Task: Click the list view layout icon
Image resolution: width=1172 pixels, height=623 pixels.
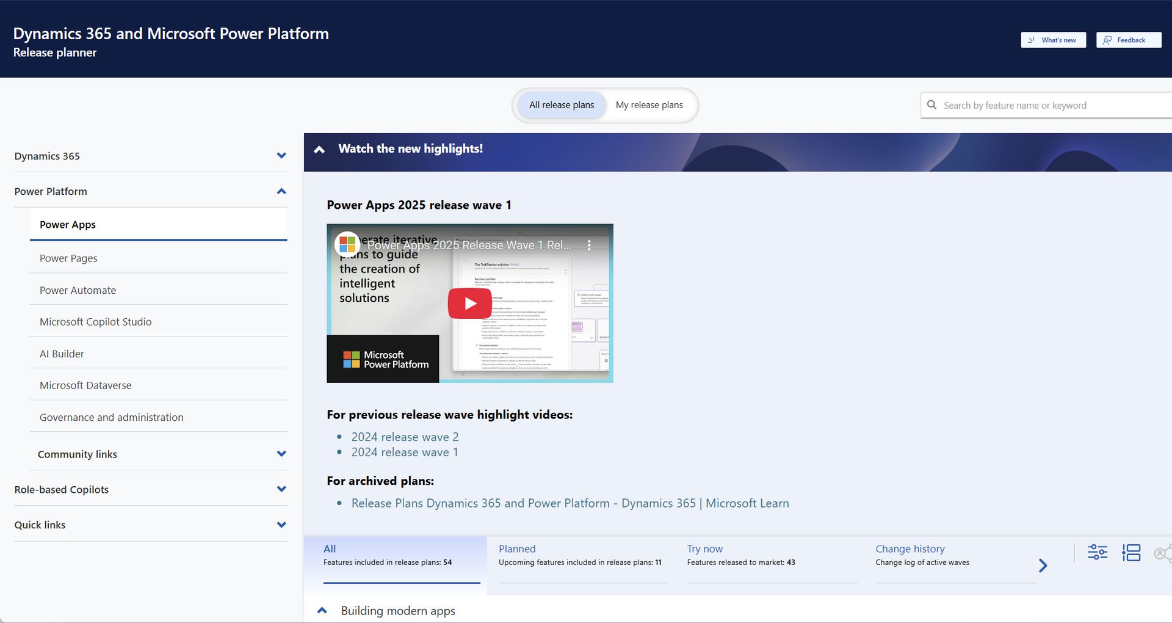Action: point(1131,553)
